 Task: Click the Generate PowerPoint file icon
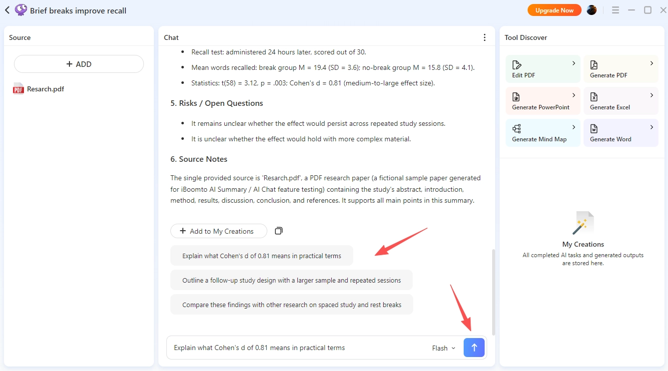coord(516,96)
